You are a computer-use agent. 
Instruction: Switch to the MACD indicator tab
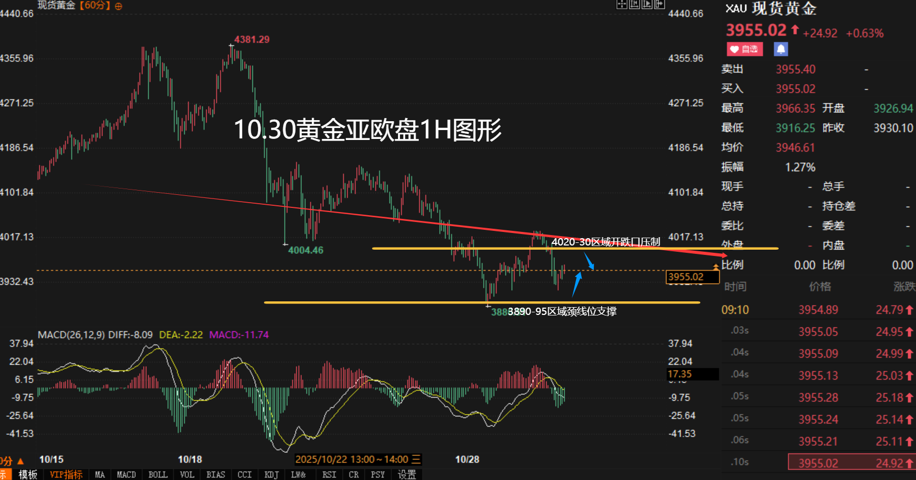[x=126, y=474]
